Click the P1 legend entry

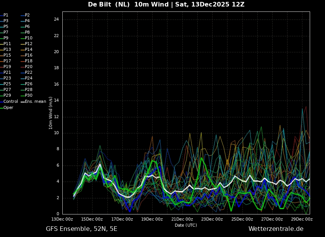(x=6, y=15)
